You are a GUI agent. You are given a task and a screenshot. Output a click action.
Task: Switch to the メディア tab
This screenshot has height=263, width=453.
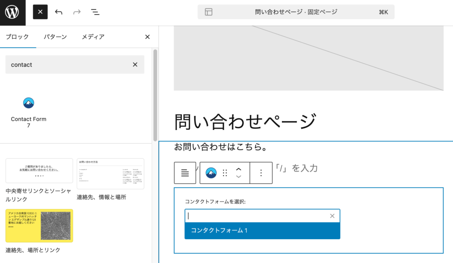point(93,37)
